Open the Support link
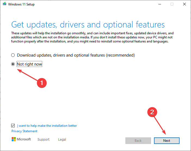Image resolution: width=191 pixels, height=151 pixels. pyautogui.click(x=44, y=139)
